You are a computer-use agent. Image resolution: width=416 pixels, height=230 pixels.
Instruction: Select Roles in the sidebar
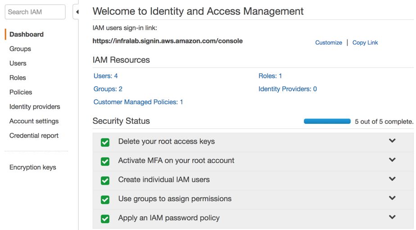(18, 78)
